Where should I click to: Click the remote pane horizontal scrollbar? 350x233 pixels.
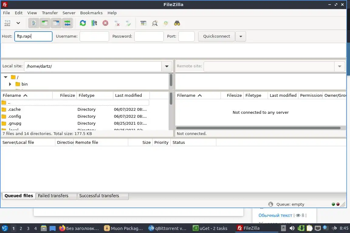point(258,128)
